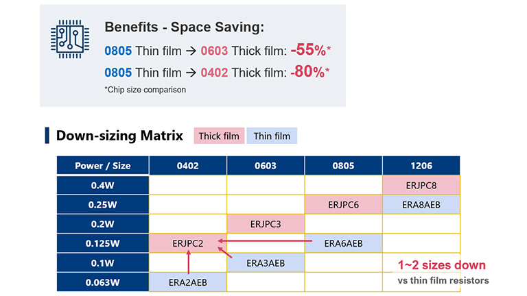Open the ERA8AEB thin film cell
The image size is (527, 296).
click(421, 203)
